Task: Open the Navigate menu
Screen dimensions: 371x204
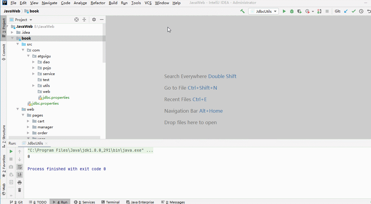Action: [x=50, y=3]
